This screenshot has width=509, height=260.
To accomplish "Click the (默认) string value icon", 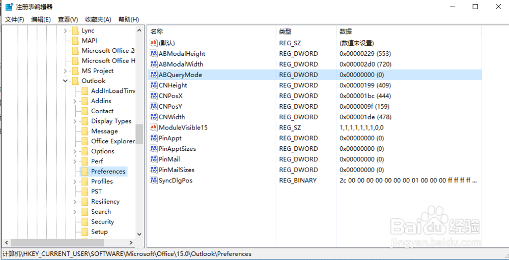I will point(154,43).
